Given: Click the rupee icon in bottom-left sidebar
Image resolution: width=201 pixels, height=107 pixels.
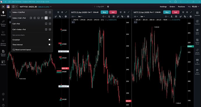Looking at the screenshot, I should click(x=3, y=100).
